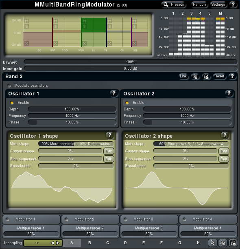Enable Modulator 3
This screenshot has height=249, width=240.
tap(125, 219)
